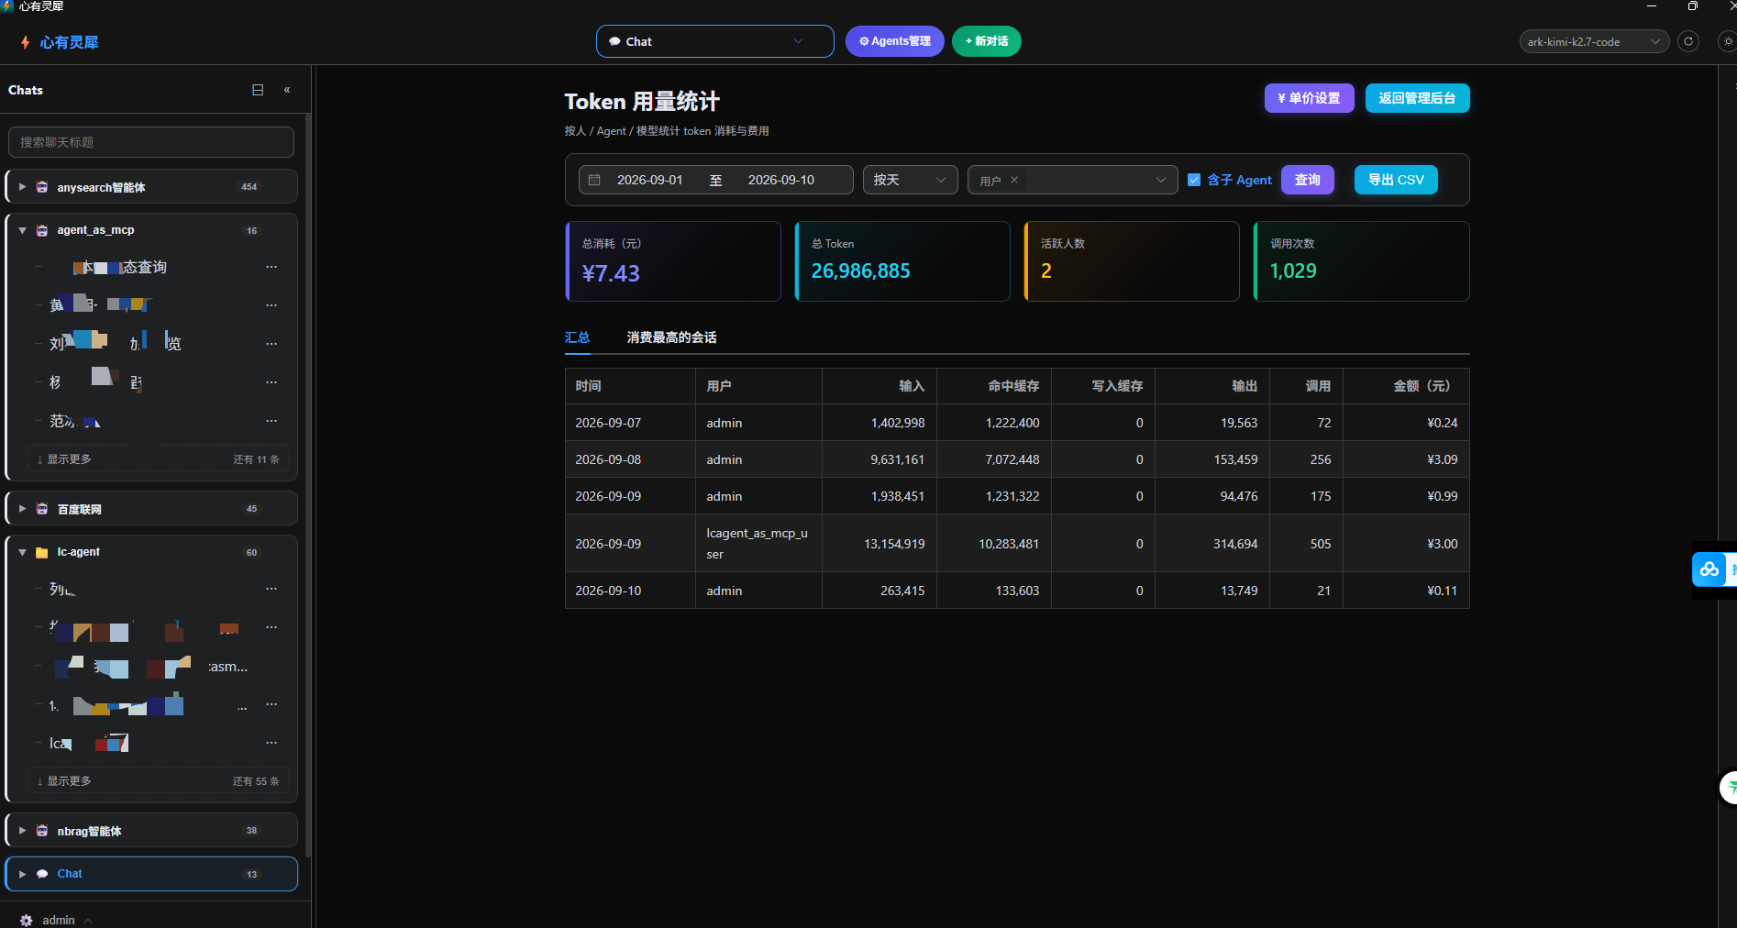Screen dimensions: 1737x928
Task: Open more options for 态查询 chat
Action: [271, 267]
